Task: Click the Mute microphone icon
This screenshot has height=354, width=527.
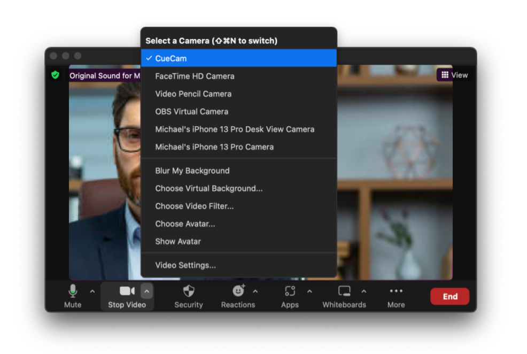Action: point(73,291)
